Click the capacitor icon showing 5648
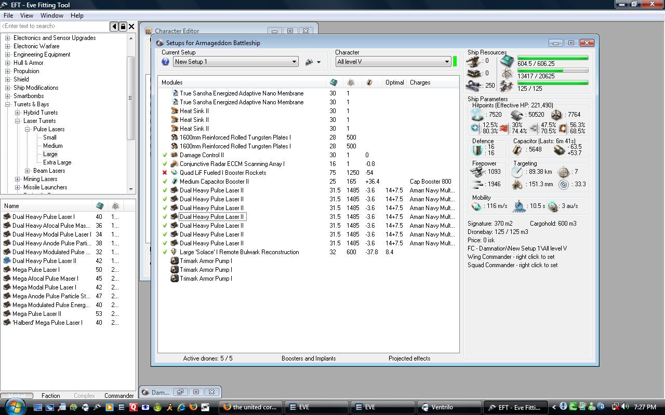 point(517,150)
